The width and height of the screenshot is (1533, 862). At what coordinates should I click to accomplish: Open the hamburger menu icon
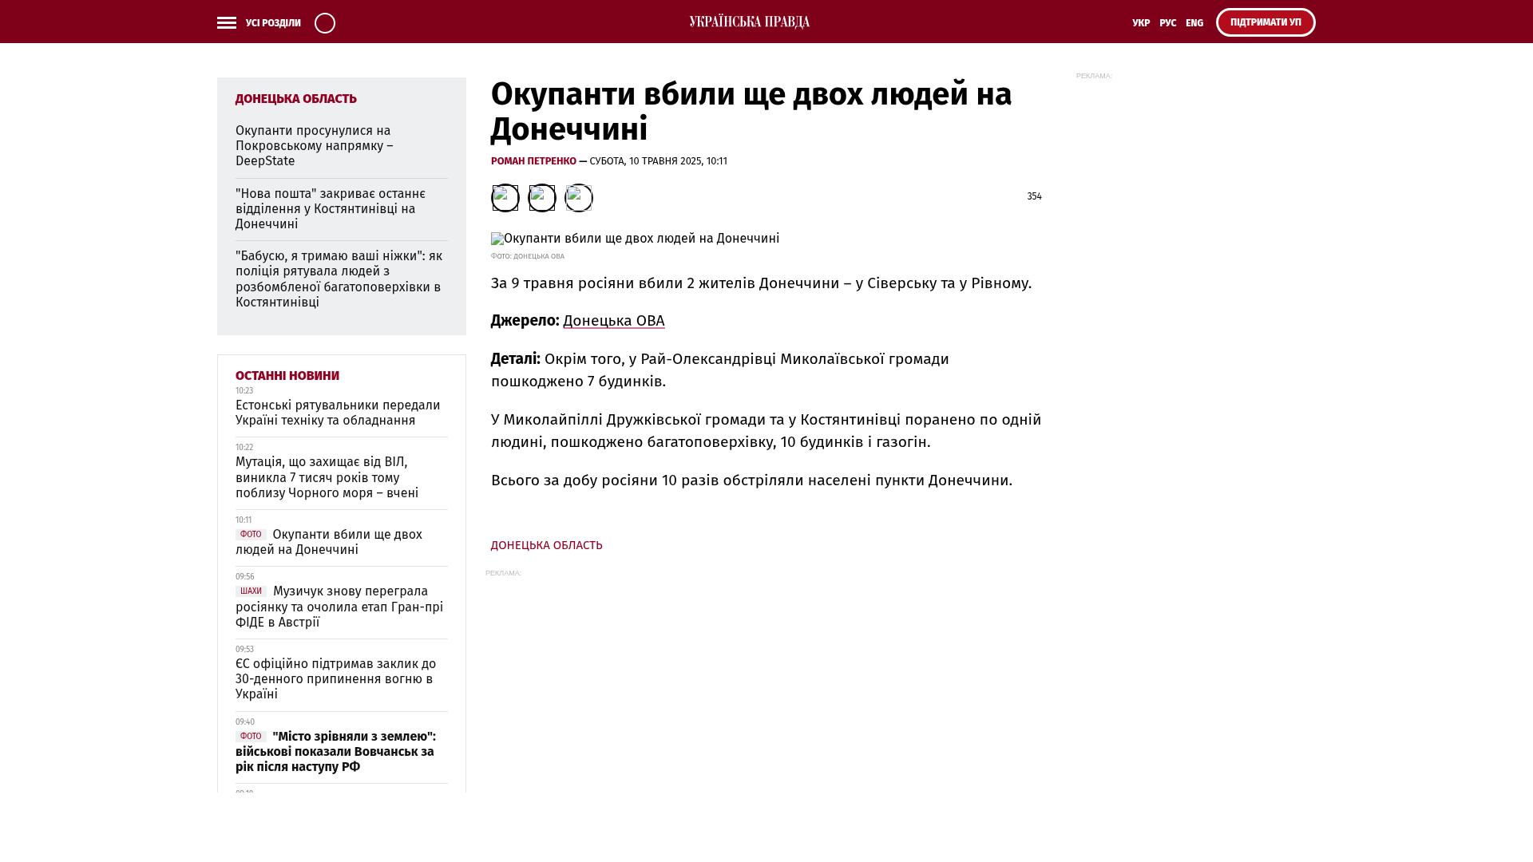(x=227, y=23)
